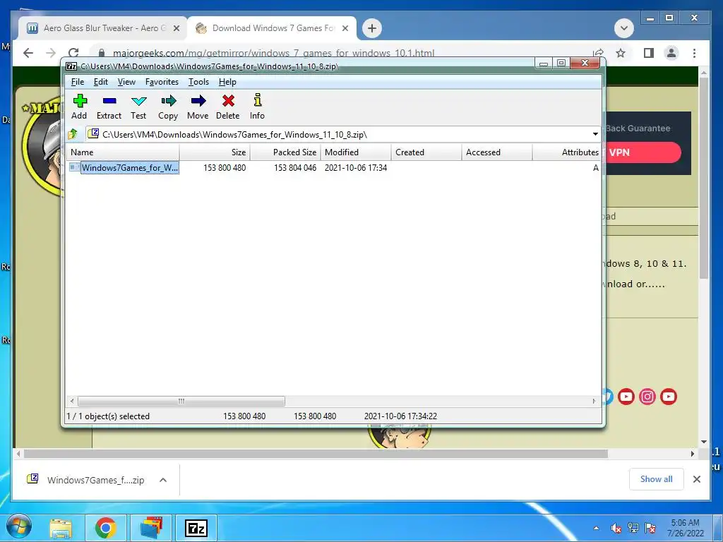Sort by the Size column header
Screen dimensions: 723x542
(x=215, y=152)
